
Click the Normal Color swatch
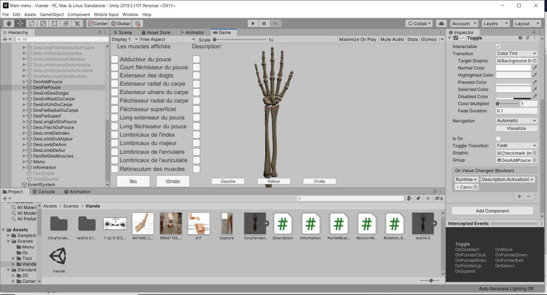coord(513,68)
